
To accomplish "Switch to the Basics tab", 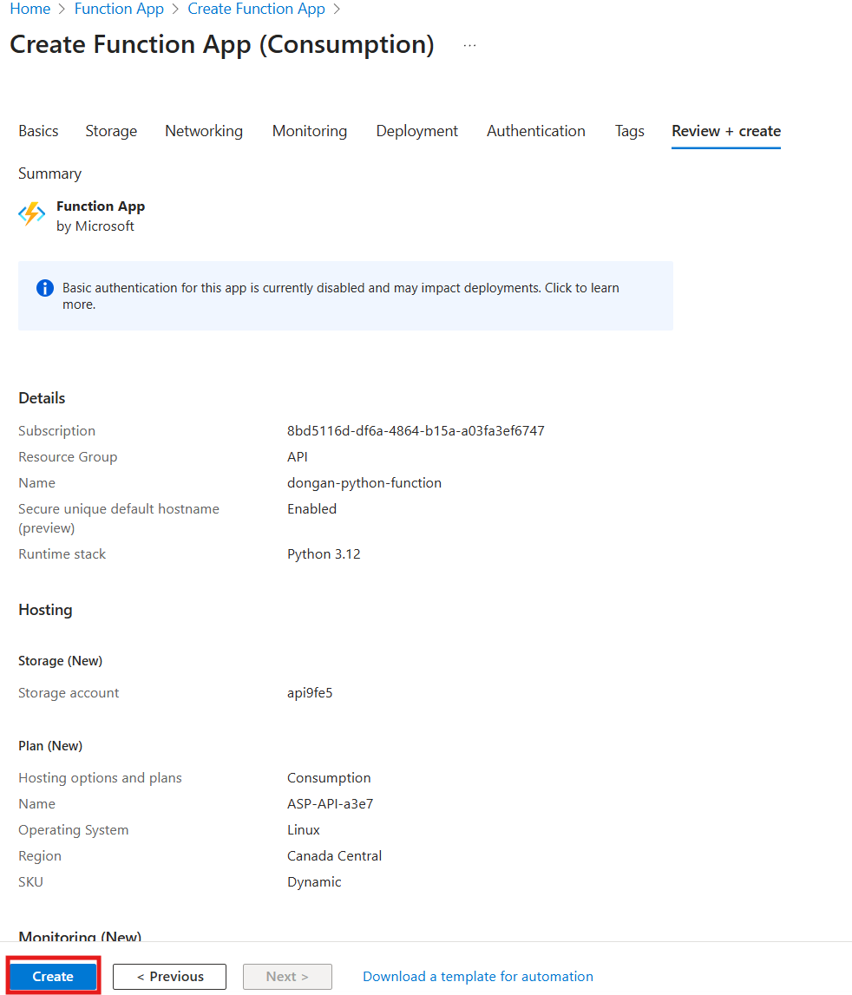I will tap(38, 131).
